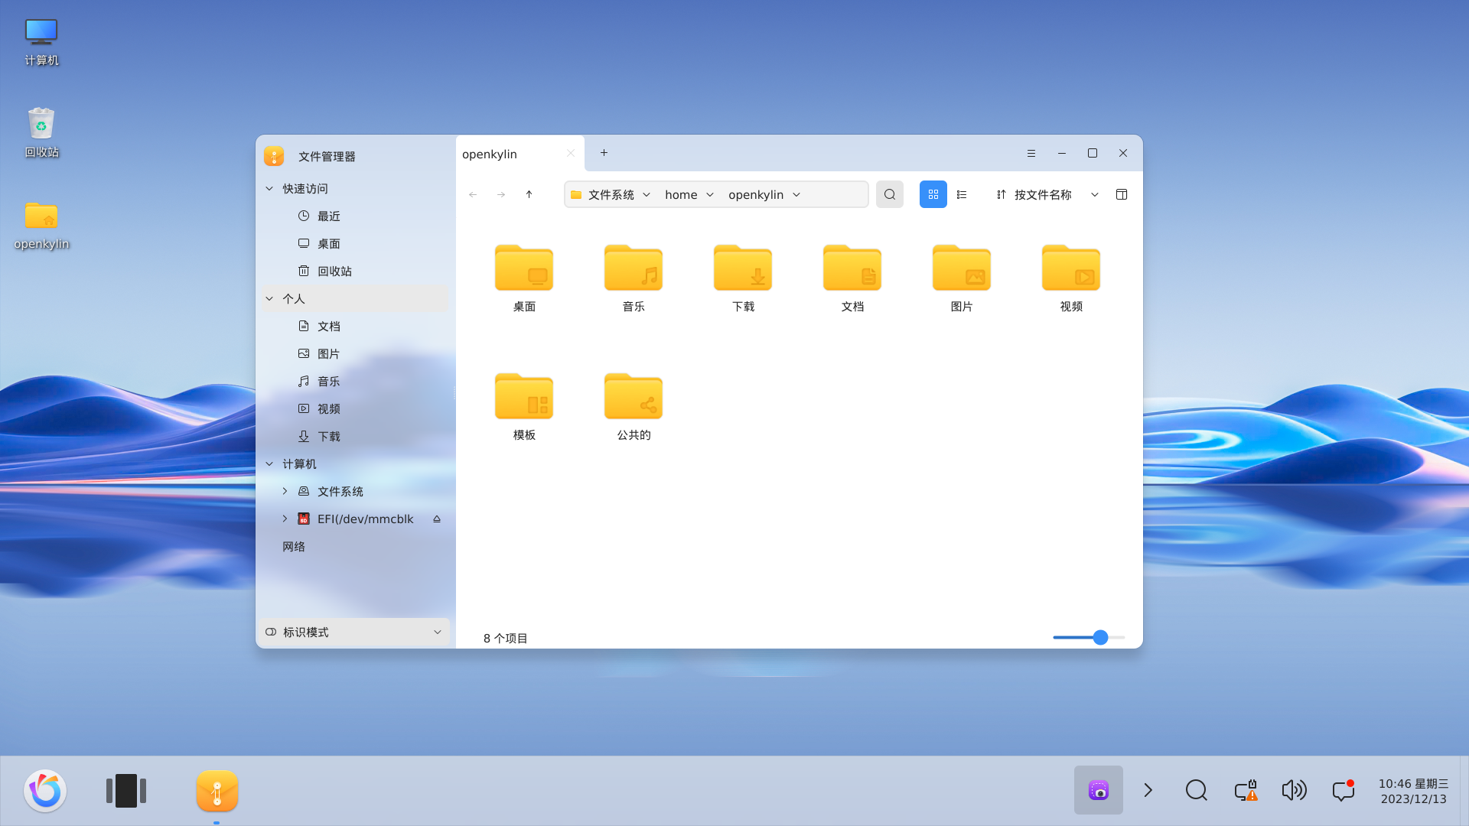The image size is (1469, 826).
Task: Click empty area of path input field
Action: click(835, 195)
